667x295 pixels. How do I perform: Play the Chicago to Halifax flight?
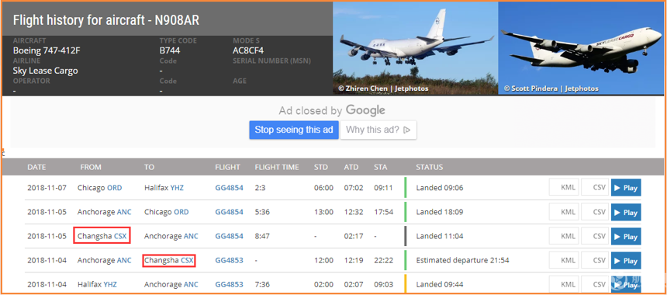click(626, 188)
